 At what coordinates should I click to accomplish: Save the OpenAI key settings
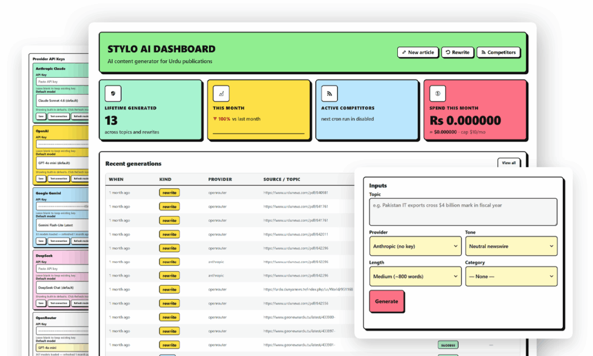click(41, 179)
